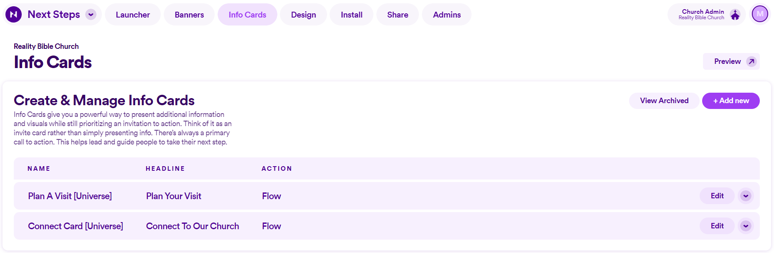Go to the Share section
The height and width of the screenshot is (253, 774).
coord(397,14)
